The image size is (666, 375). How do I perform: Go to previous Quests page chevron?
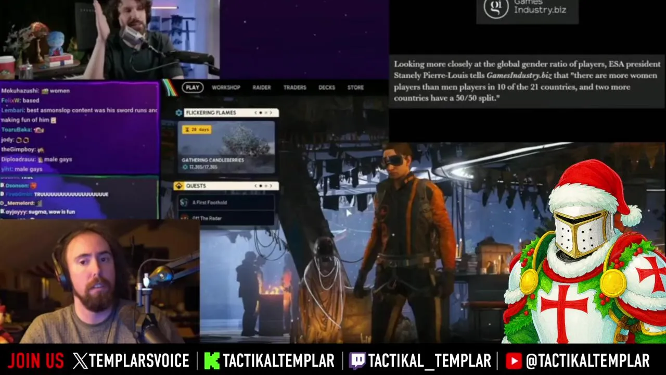(x=256, y=186)
